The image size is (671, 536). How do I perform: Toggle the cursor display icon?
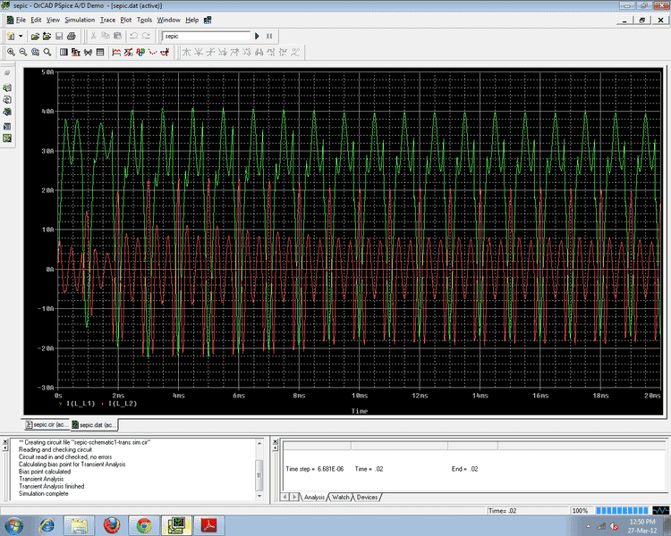165,52
